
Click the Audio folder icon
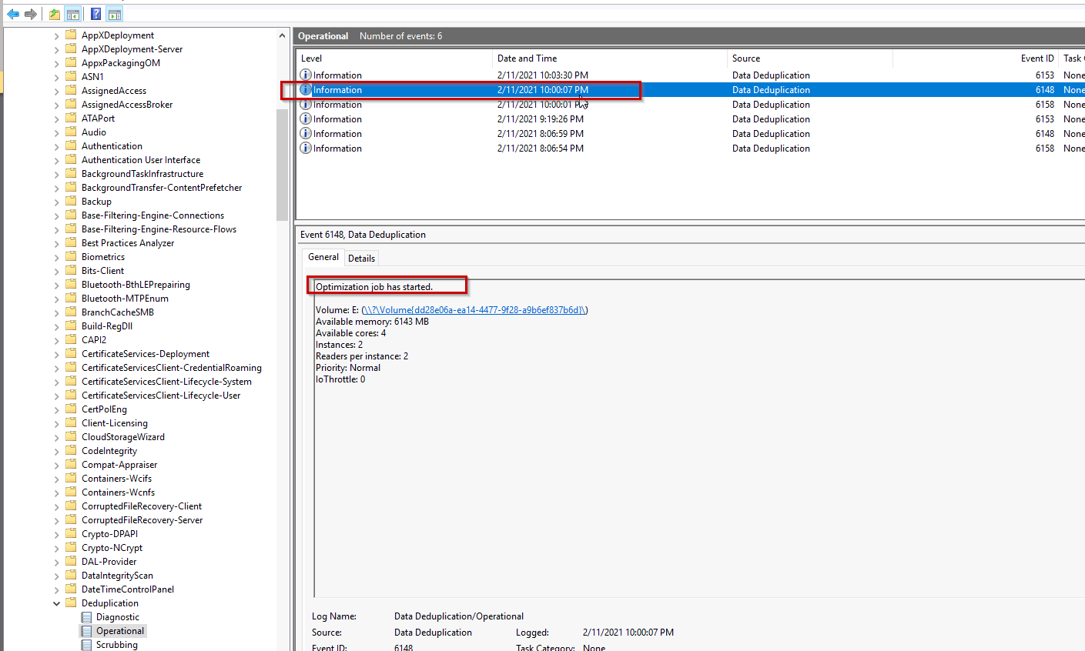click(x=71, y=132)
